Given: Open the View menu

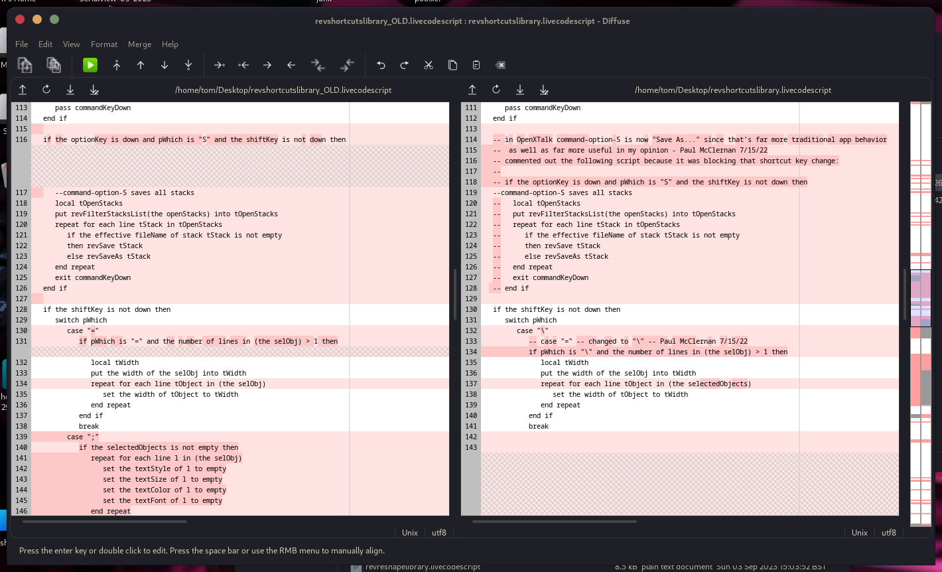Looking at the screenshot, I should 71,44.
